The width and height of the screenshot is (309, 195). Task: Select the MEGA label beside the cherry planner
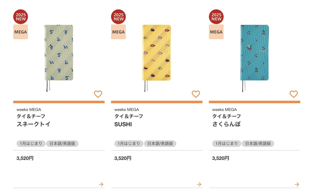point(216,32)
